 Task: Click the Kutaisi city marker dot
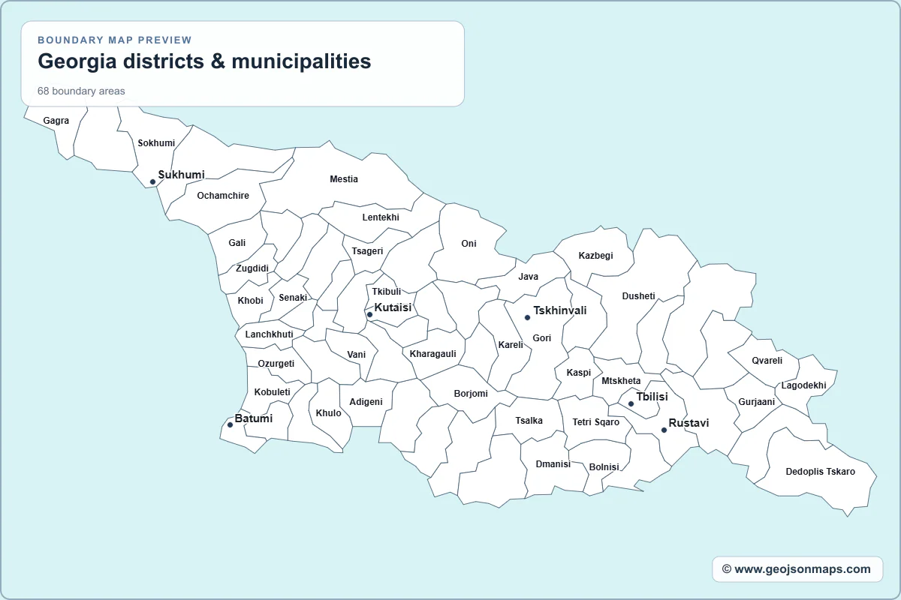pos(369,314)
